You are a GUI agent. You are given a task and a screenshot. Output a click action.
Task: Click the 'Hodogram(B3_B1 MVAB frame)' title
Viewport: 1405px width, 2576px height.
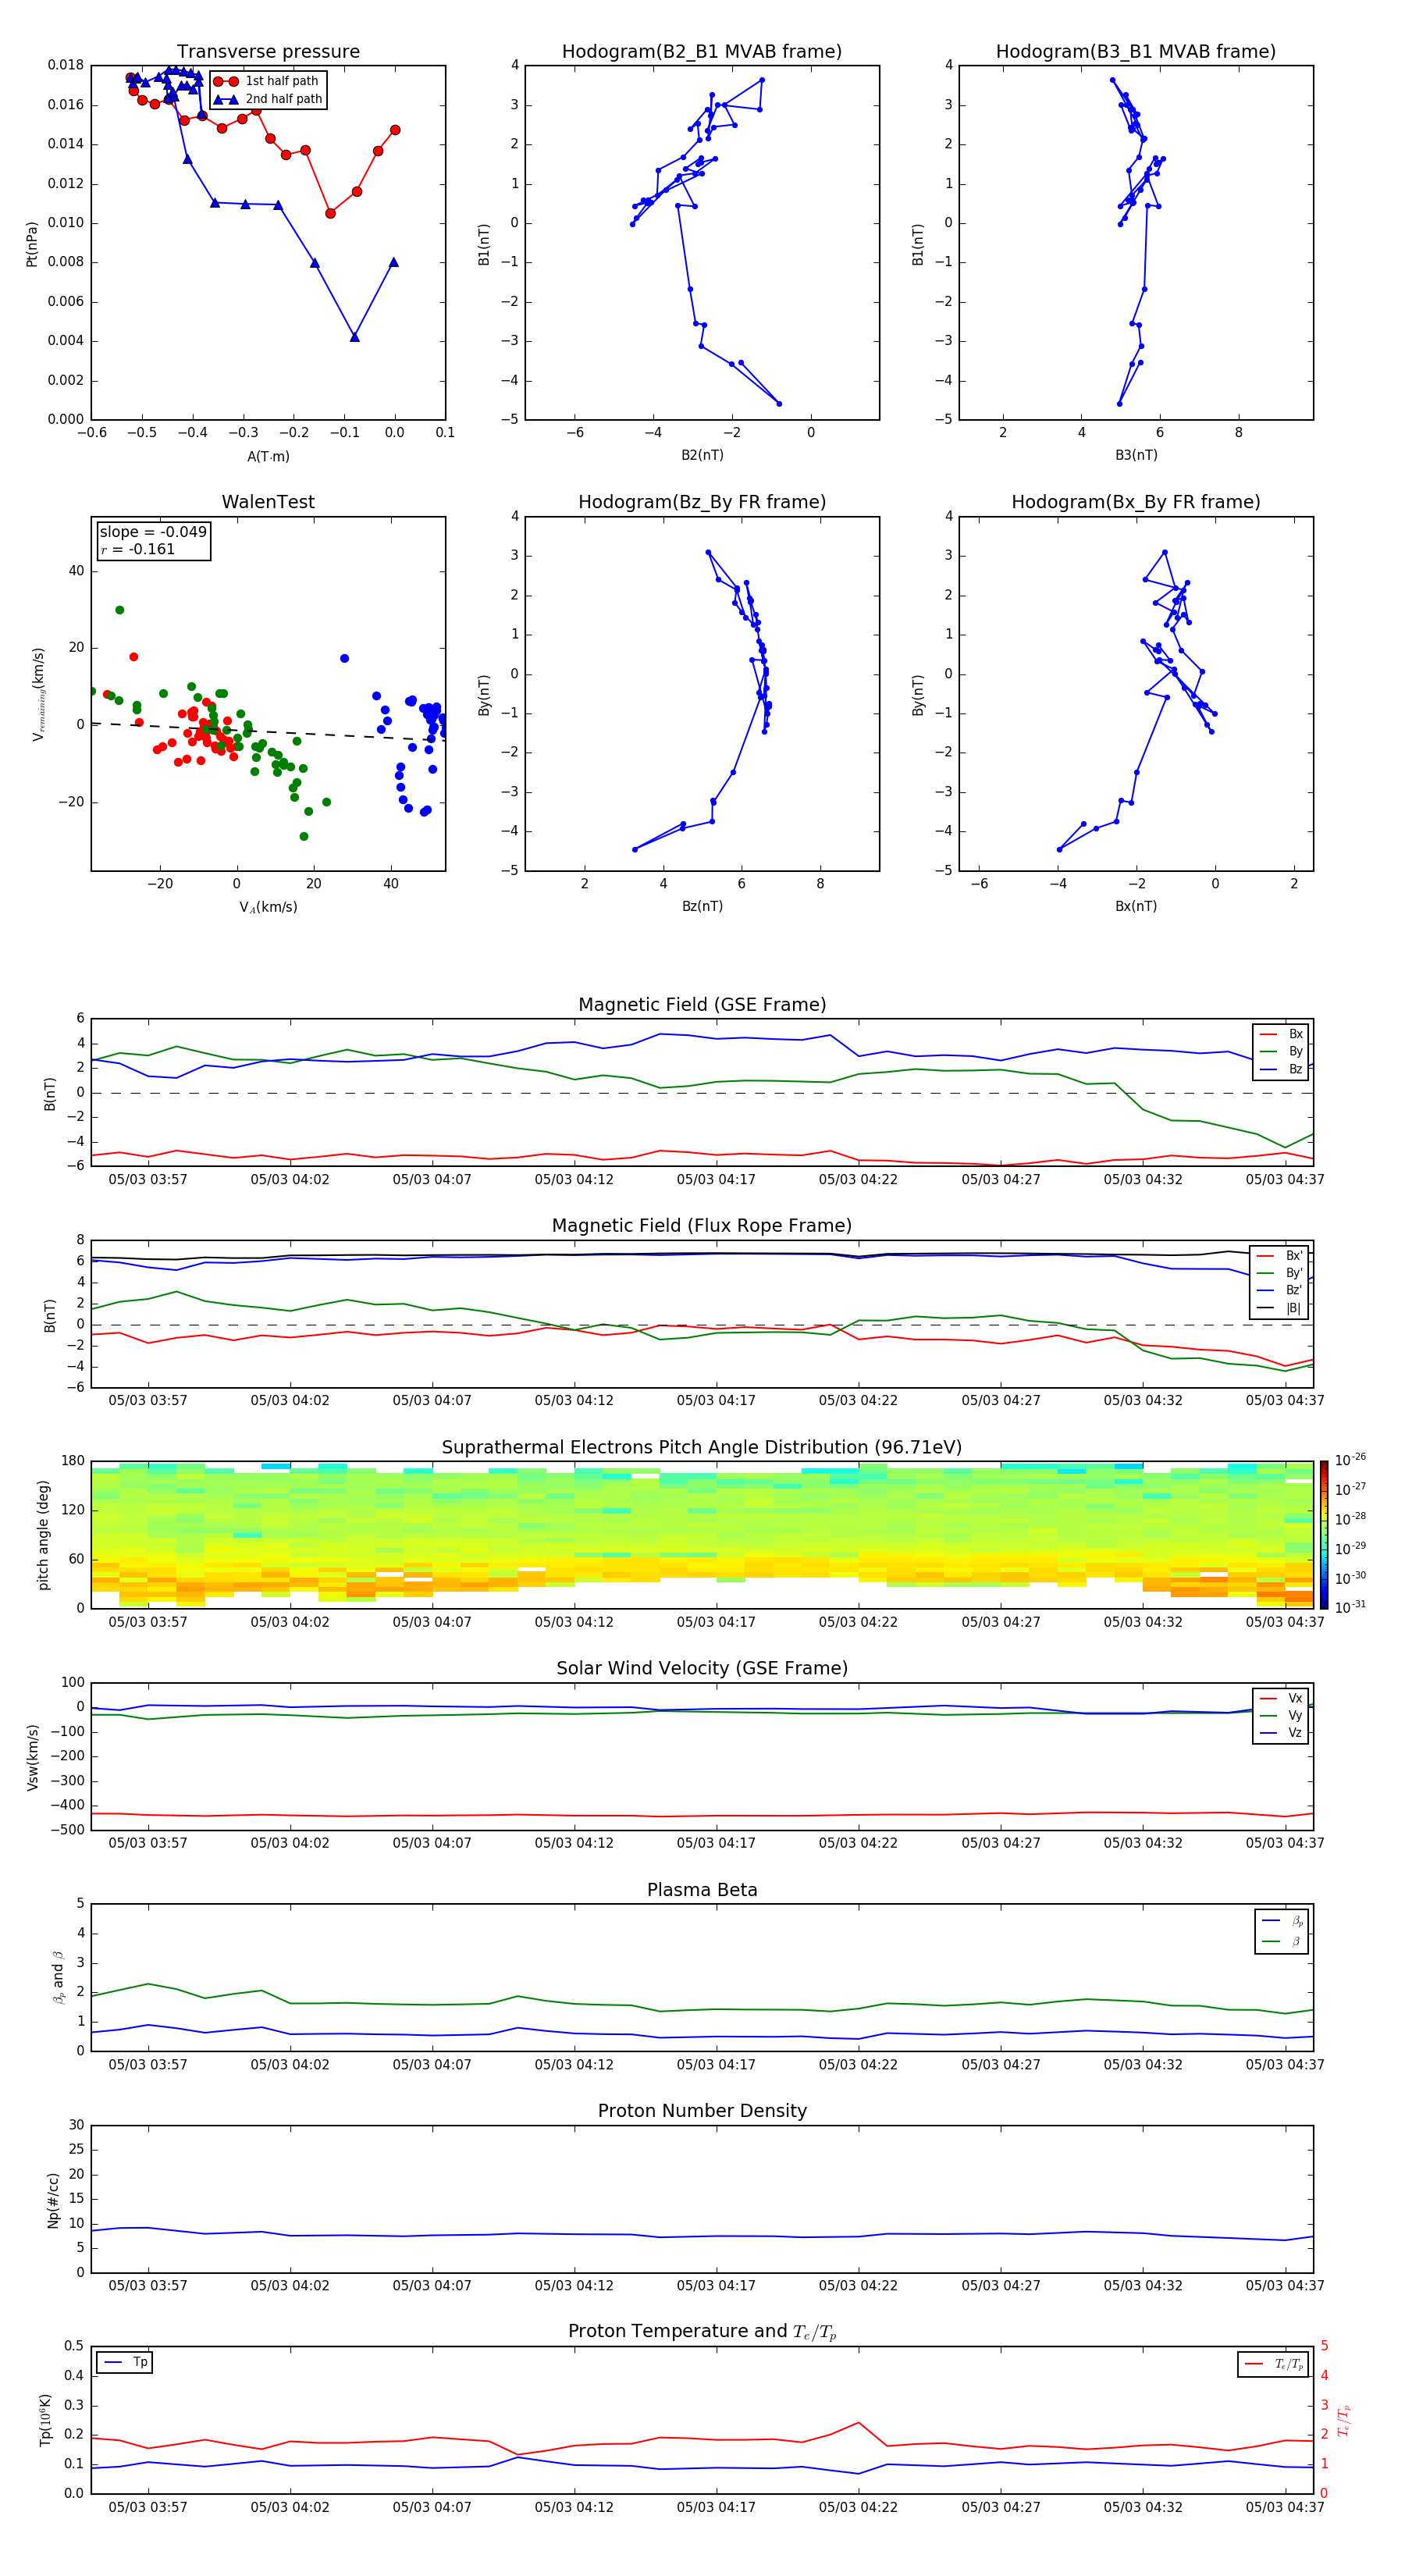pos(1135,51)
